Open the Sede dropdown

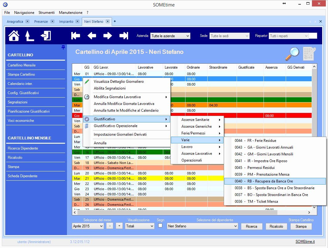(x=230, y=36)
